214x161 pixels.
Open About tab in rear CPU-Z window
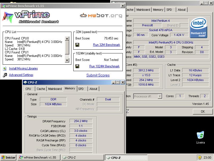(182, 10)
